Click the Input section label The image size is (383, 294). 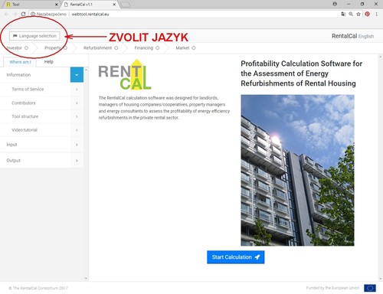coord(11,145)
